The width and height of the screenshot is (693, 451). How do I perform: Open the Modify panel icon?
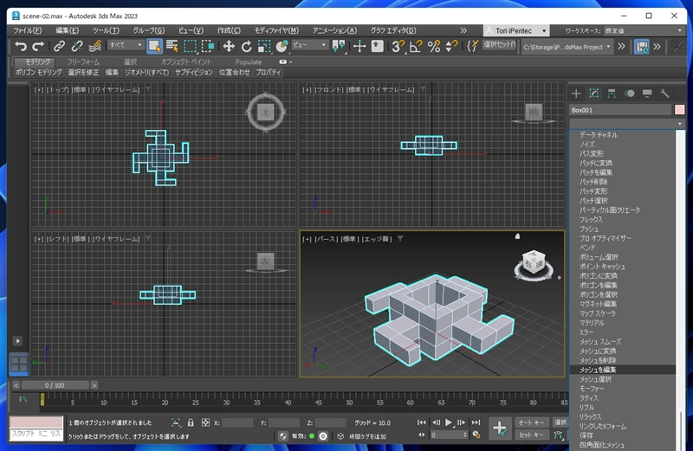(x=593, y=93)
